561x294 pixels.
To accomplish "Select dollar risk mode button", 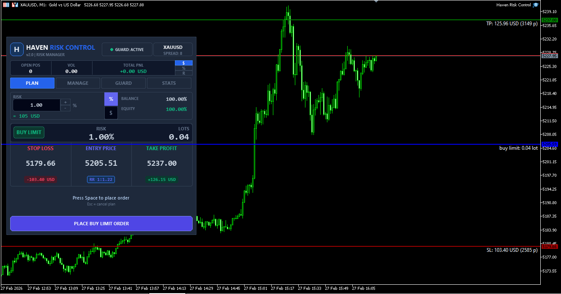I will [111, 113].
